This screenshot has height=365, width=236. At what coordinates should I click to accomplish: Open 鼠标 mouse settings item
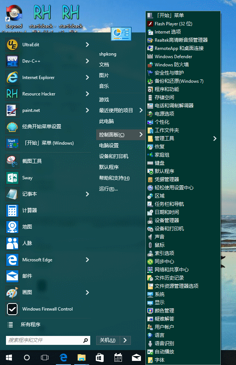(183, 245)
